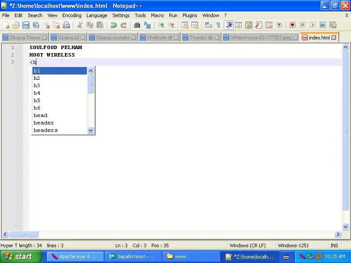Switch to the Thumbs.db tab
The image size is (351, 263).
pos(201,38)
